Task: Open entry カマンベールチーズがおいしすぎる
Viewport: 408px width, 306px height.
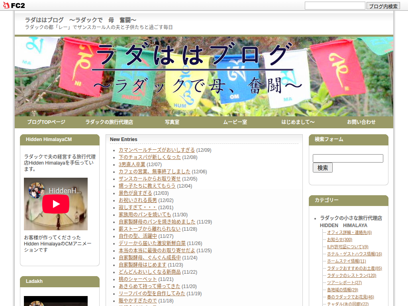Action: [157, 150]
